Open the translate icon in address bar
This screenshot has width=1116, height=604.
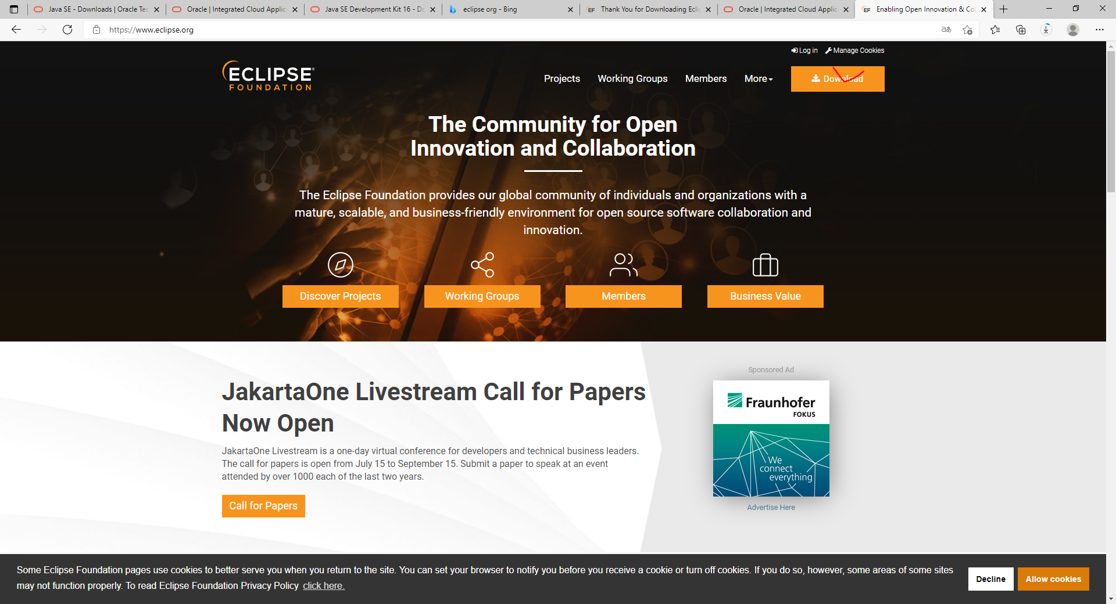[x=946, y=30]
